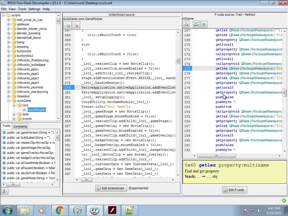Viewport: 288px width, 216px height.
Task: Click the Action Center flag tray icon
Action: pos(246,211)
